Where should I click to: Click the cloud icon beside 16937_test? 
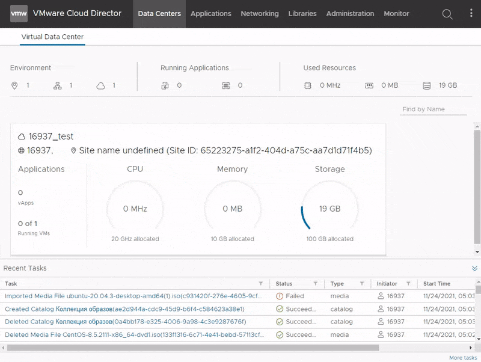click(x=22, y=137)
